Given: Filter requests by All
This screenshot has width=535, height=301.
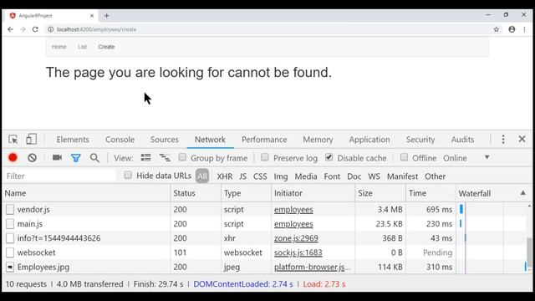Looking at the screenshot, I should coord(202,176).
